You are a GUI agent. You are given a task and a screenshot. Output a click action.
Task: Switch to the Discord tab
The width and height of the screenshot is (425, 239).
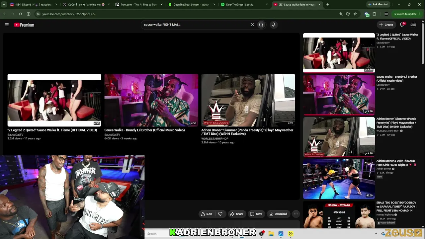coord(33,5)
